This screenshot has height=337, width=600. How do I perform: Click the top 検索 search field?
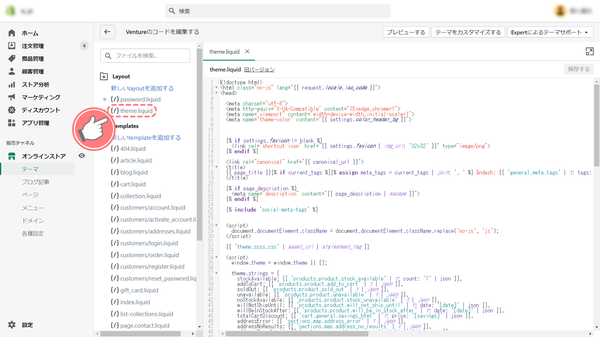pos(278,11)
